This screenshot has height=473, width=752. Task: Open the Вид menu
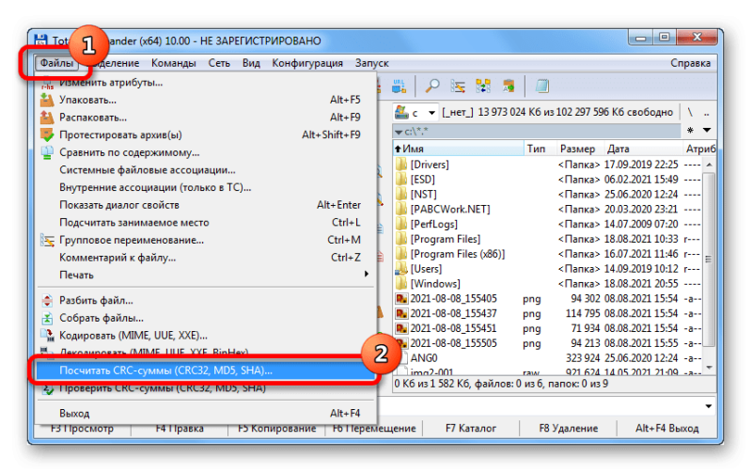251,63
